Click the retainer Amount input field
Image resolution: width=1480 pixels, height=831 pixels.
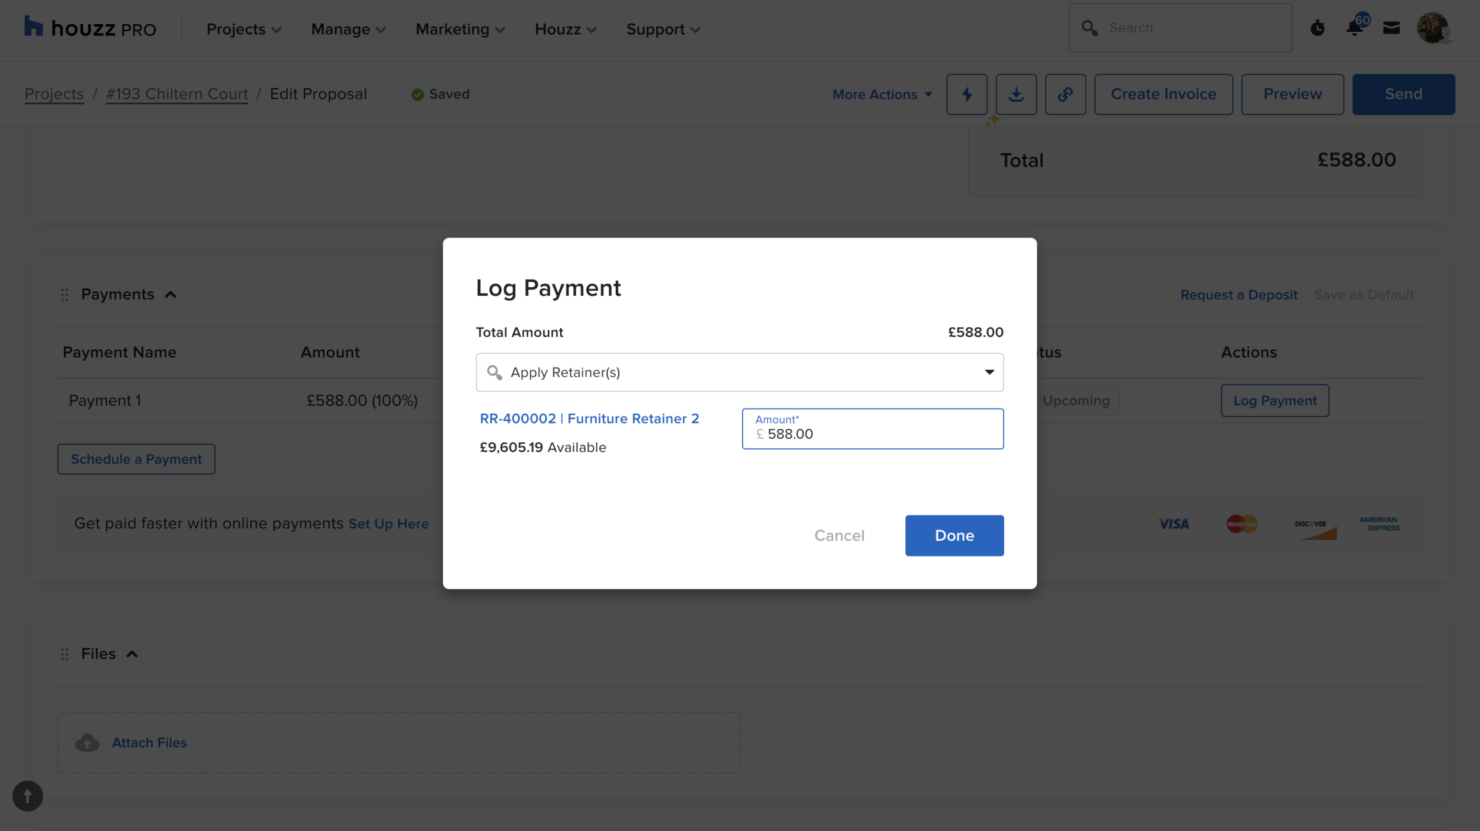pos(872,433)
